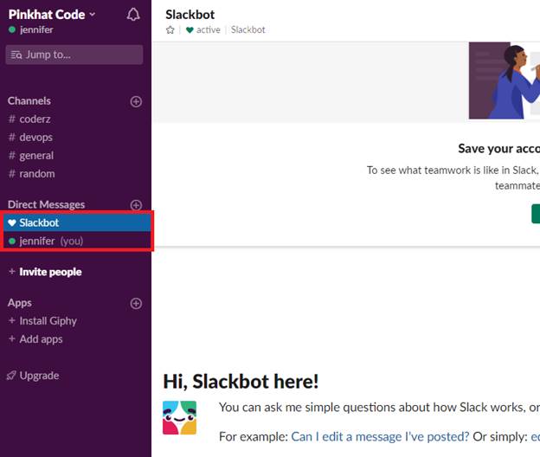Image resolution: width=540 pixels, height=457 pixels.
Task: Click the Jump to... search field
Action: click(74, 55)
